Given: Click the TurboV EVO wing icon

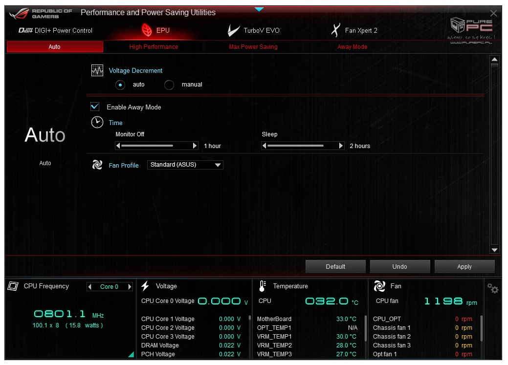Looking at the screenshot, I should (x=234, y=30).
